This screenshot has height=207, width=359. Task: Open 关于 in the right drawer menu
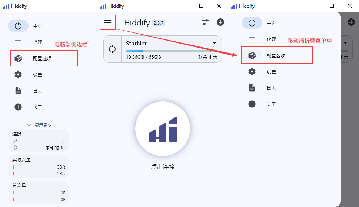coord(271,104)
